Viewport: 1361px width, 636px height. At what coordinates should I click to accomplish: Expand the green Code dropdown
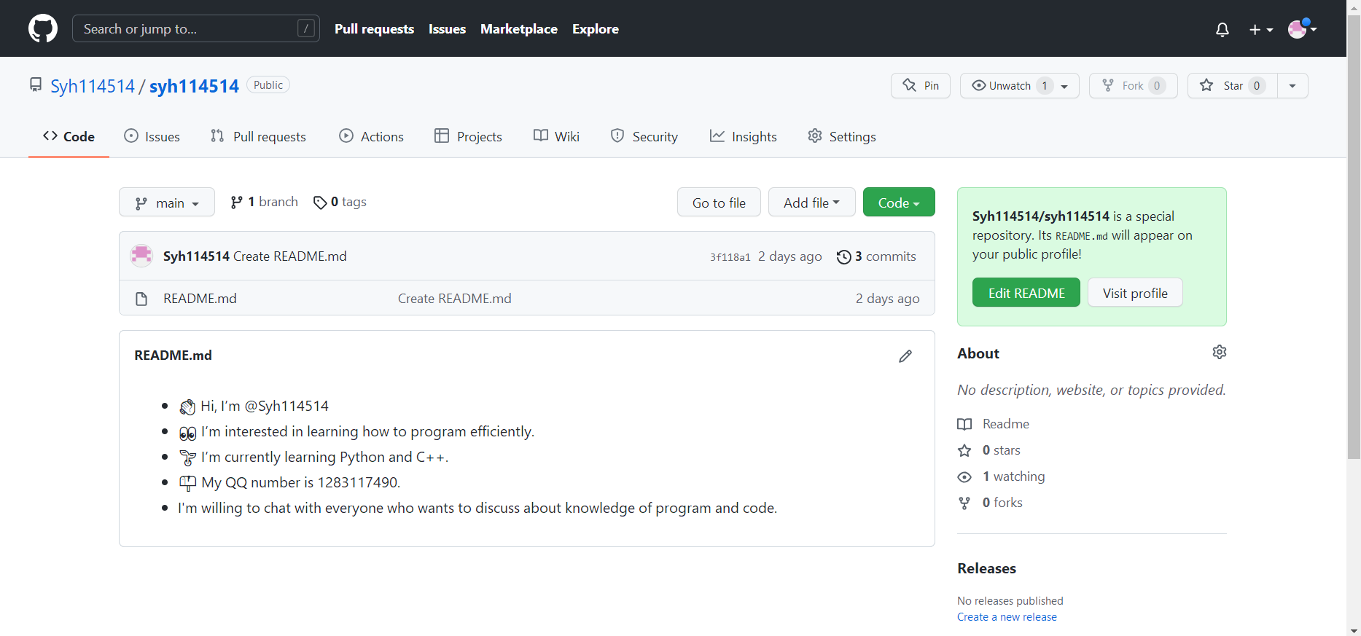tap(899, 203)
